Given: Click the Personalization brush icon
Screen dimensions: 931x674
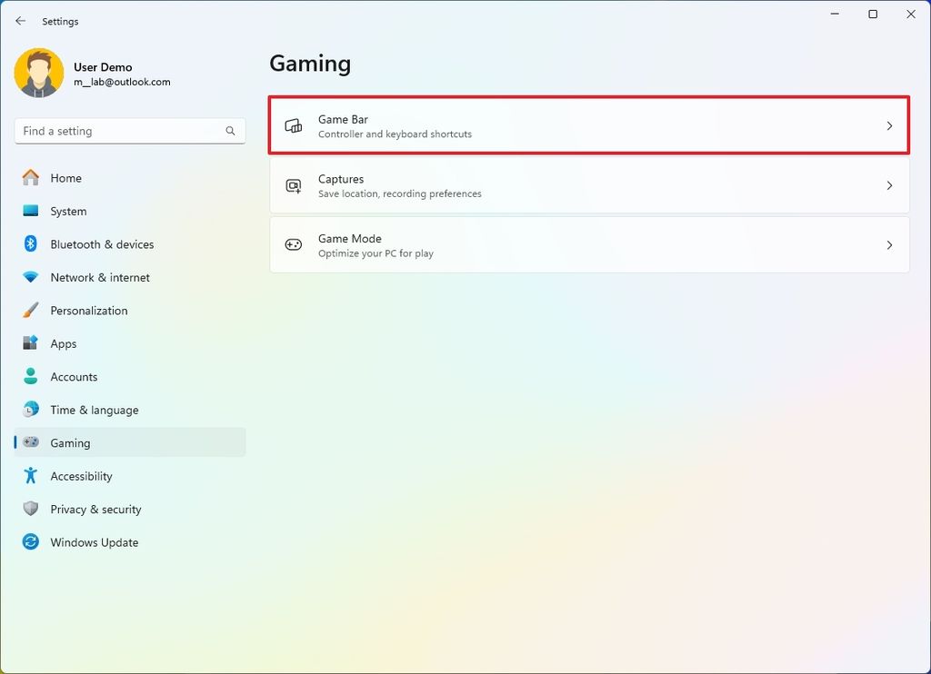Looking at the screenshot, I should tap(30, 310).
